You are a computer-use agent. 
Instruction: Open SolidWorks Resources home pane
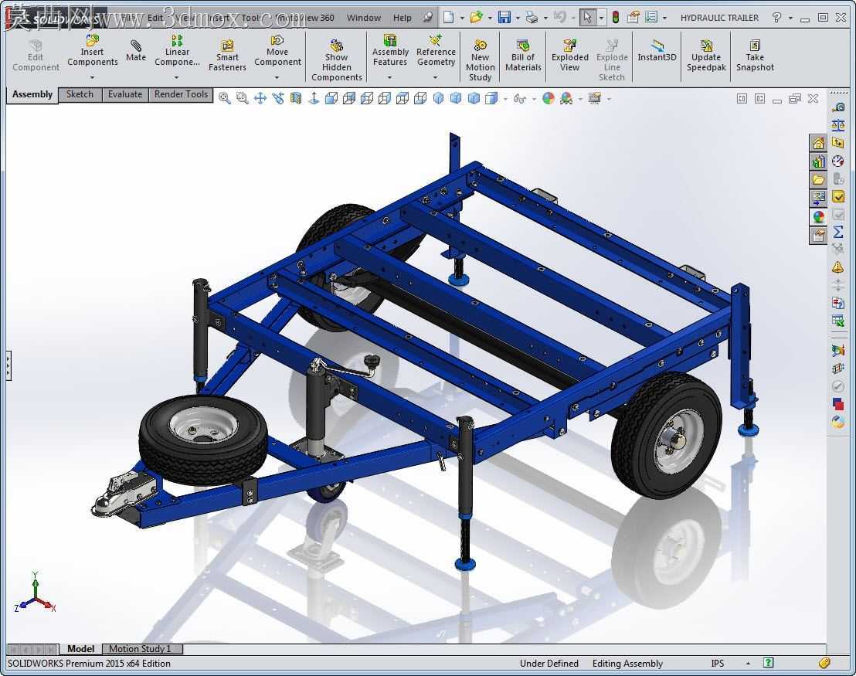818,144
